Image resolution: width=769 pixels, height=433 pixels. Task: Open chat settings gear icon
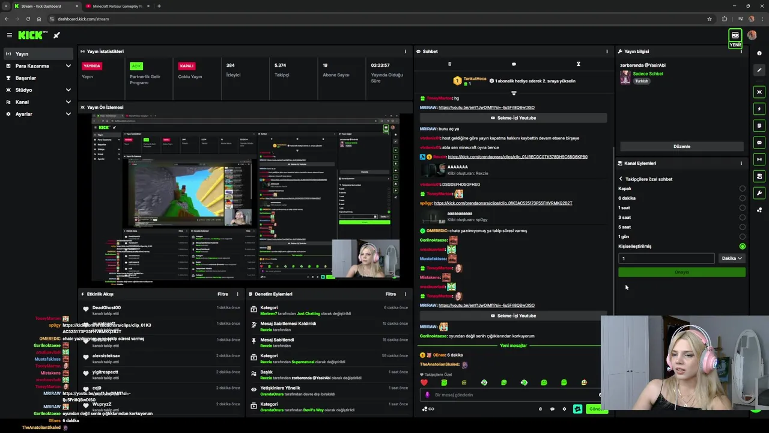pos(564,409)
